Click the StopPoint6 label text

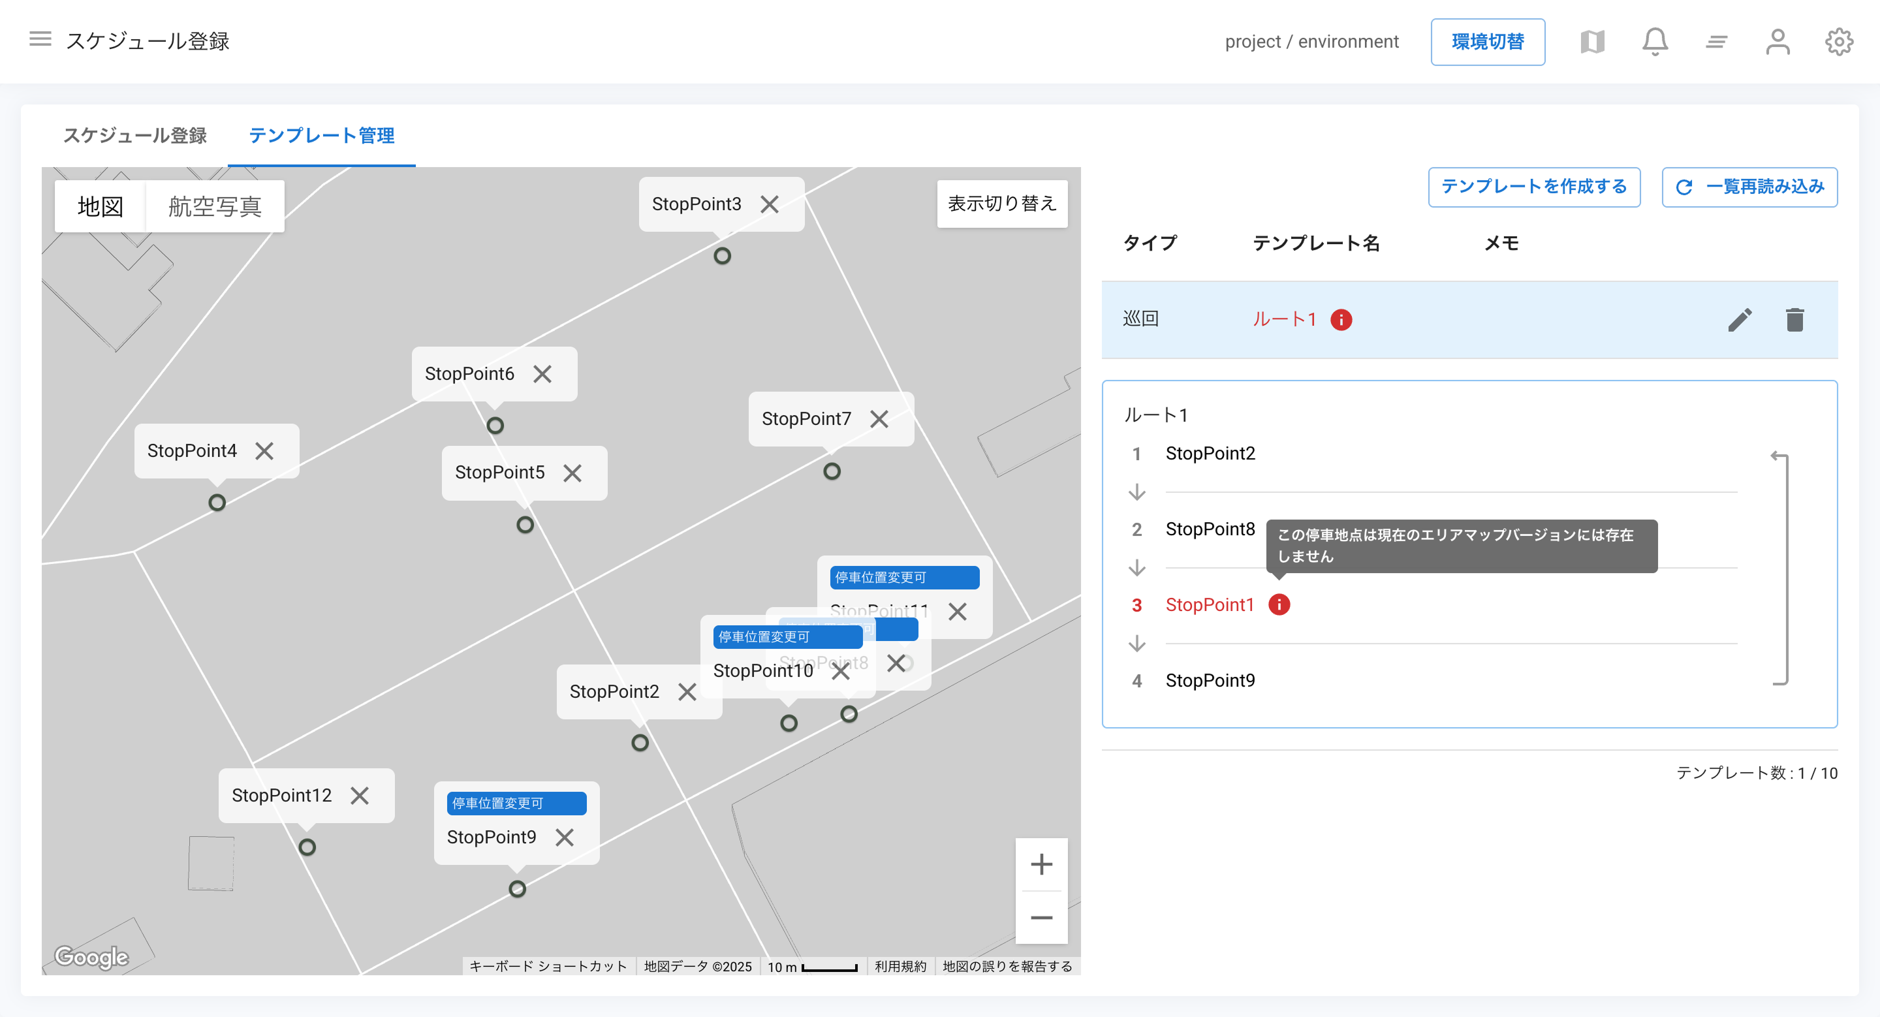tap(469, 374)
